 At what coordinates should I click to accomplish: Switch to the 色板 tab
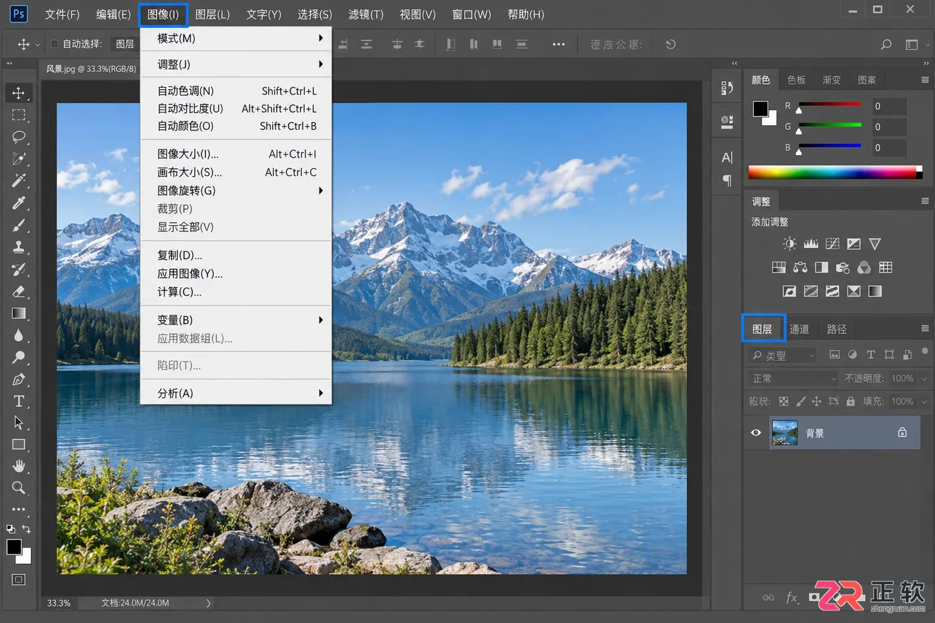coord(796,80)
